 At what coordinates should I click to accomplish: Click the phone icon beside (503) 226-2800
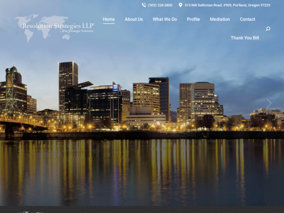[x=144, y=5]
